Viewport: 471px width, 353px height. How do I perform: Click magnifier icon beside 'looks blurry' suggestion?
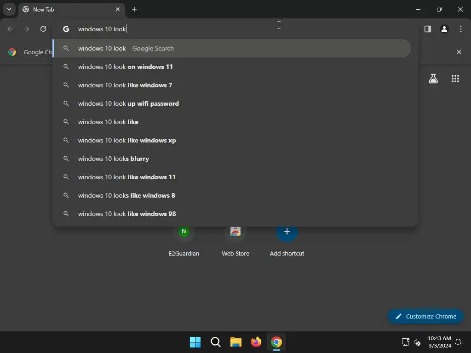(66, 159)
